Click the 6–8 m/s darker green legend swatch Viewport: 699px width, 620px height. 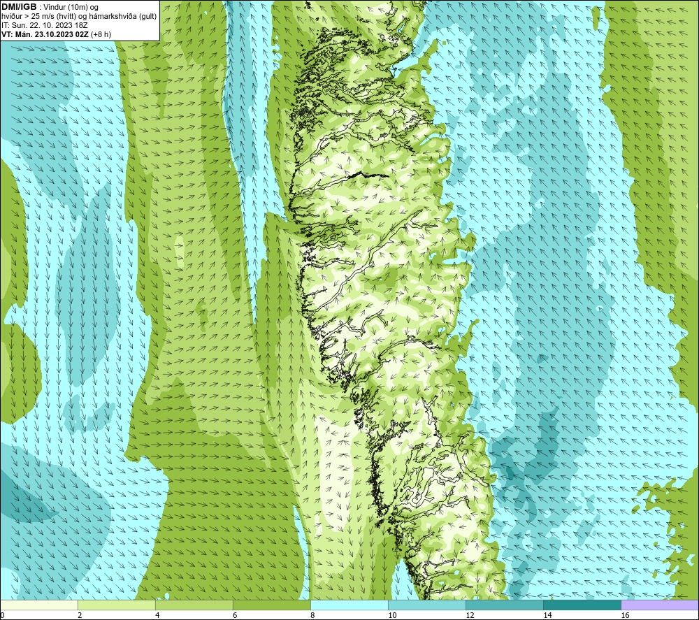tap(271, 605)
